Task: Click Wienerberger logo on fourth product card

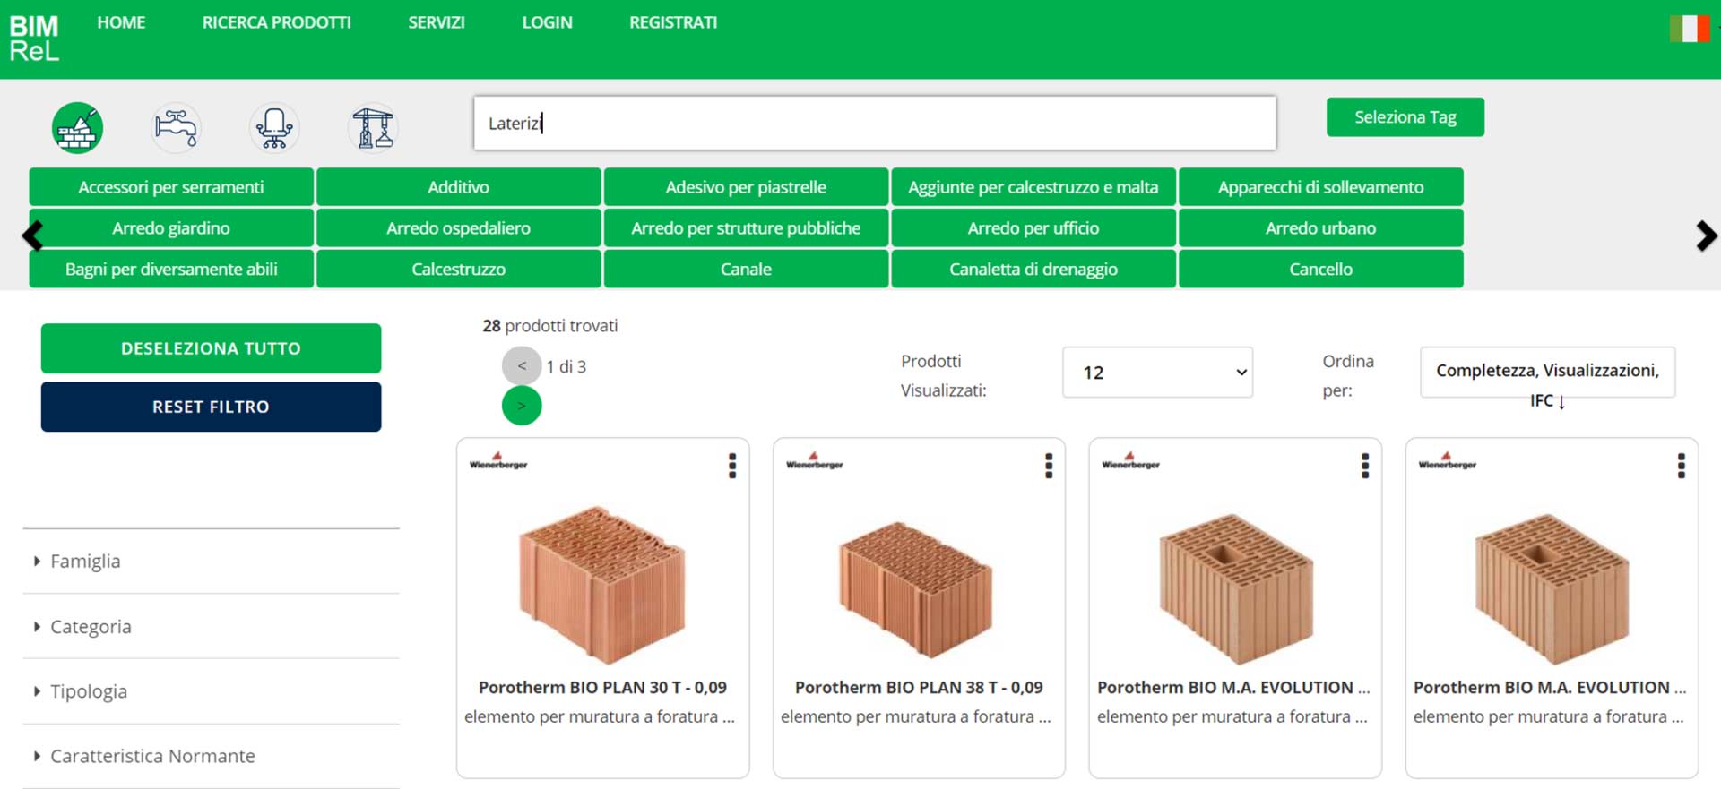Action: (x=1447, y=461)
